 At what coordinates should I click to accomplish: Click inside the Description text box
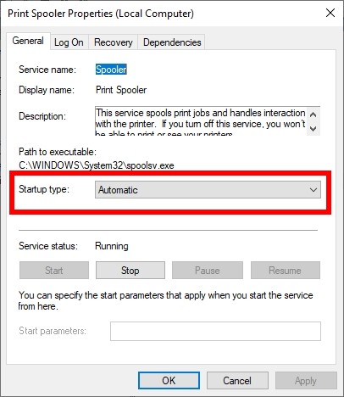pyautogui.click(x=201, y=120)
